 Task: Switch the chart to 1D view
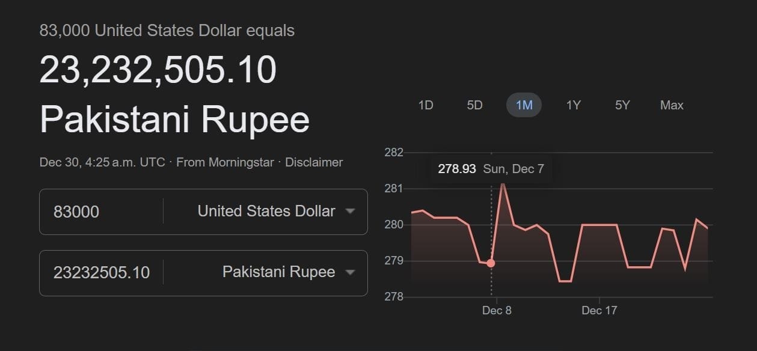tap(426, 105)
